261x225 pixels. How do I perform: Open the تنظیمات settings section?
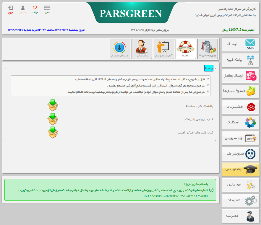coord(240,200)
